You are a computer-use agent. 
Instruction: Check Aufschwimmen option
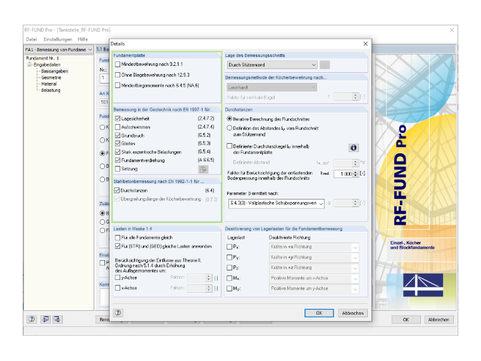118,127
